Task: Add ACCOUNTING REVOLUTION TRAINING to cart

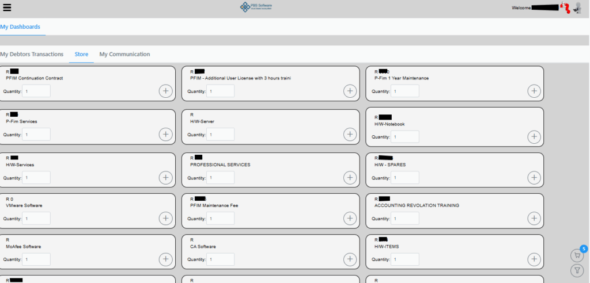Action: click(534, 218)
